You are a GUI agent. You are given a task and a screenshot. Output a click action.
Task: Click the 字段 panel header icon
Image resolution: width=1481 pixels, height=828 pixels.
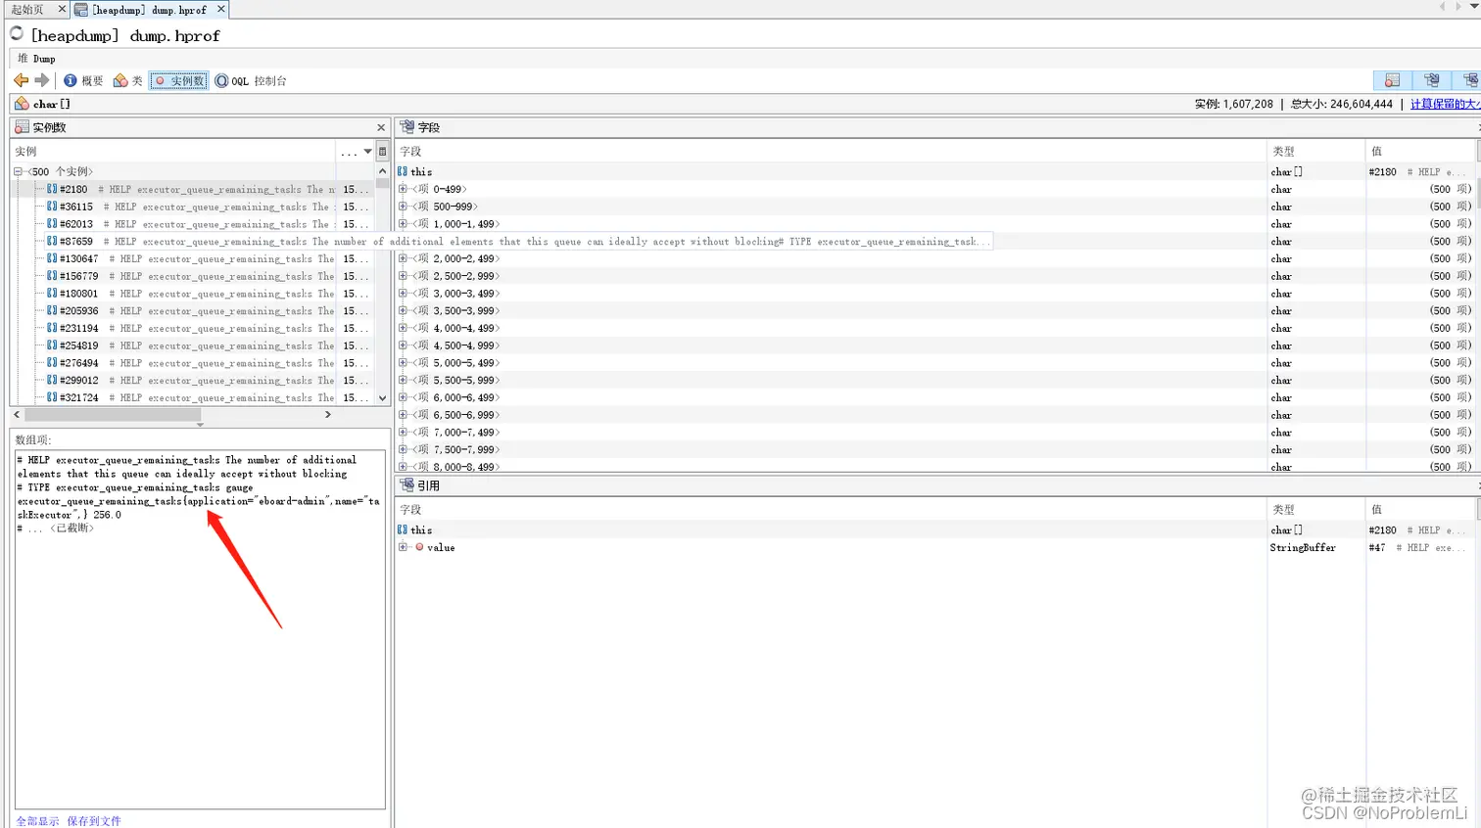[407, 127]
